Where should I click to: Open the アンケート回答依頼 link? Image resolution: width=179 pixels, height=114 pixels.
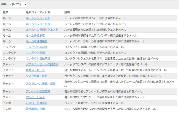[38, 91]
